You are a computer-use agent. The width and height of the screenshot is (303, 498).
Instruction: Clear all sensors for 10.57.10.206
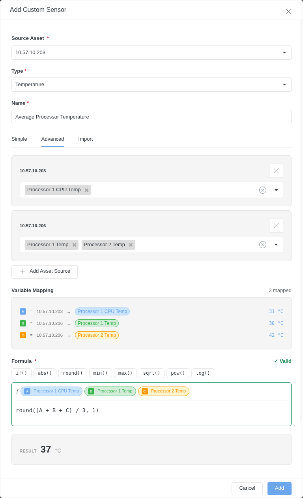[x=263, y=245]
